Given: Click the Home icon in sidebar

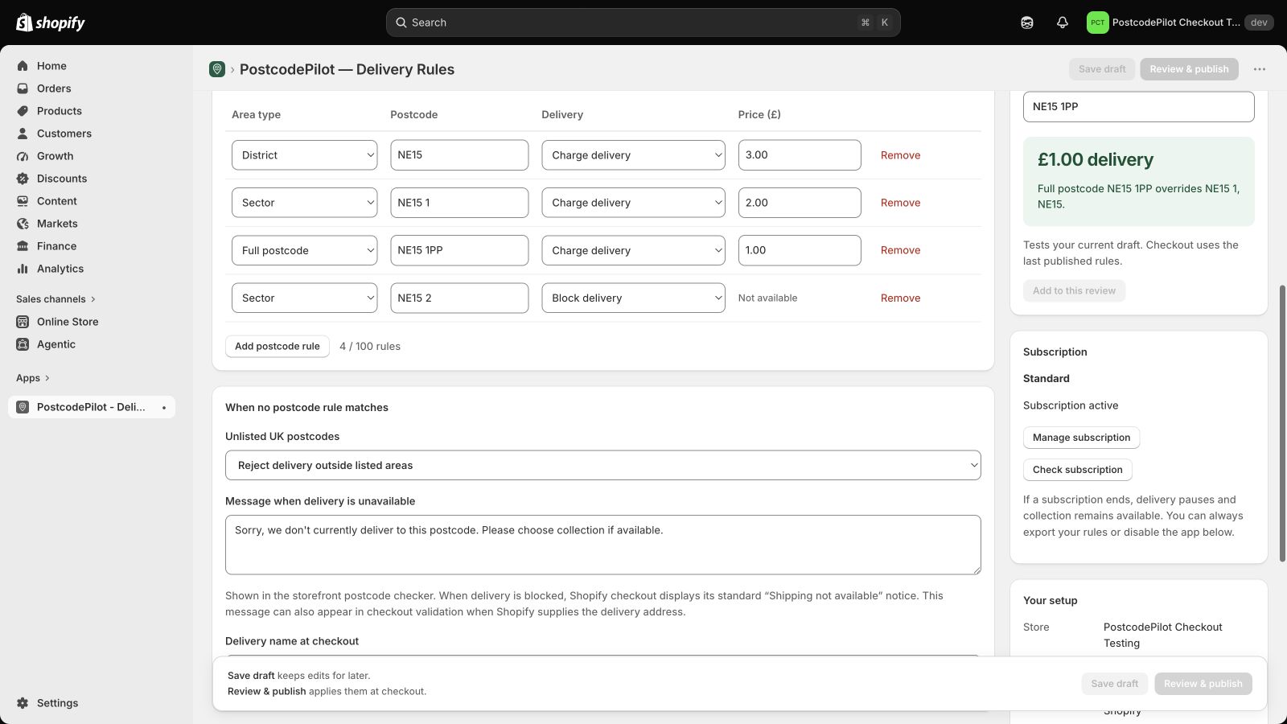Looking at the screenshot, I should (23, 66).
